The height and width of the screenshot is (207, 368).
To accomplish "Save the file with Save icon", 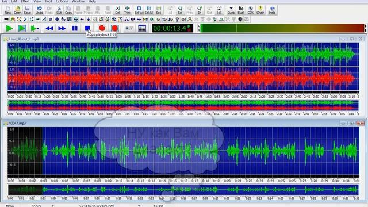I will (x=28, y=10).
